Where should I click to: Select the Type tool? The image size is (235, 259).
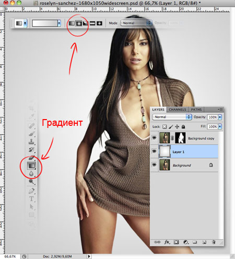point(31,199)
